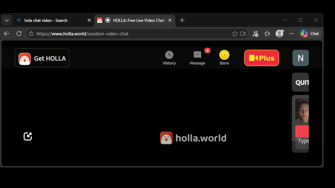The height and width of the screenshot is (188, 335).
Task: Click the Get HOLLA button
Action: point(42,58)
